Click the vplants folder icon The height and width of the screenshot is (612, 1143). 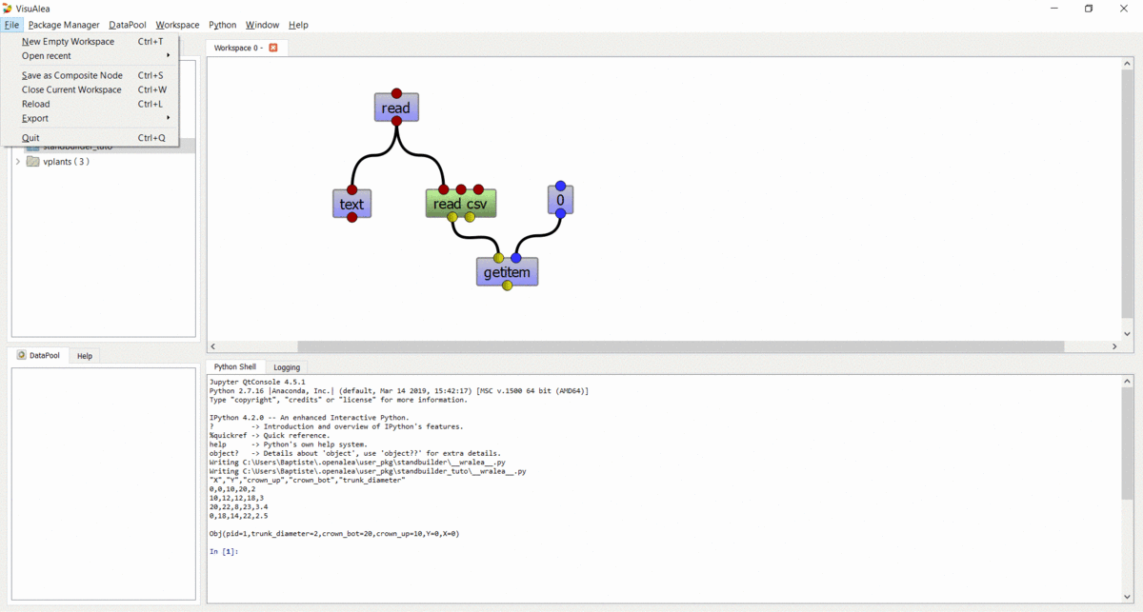point(33,162)
